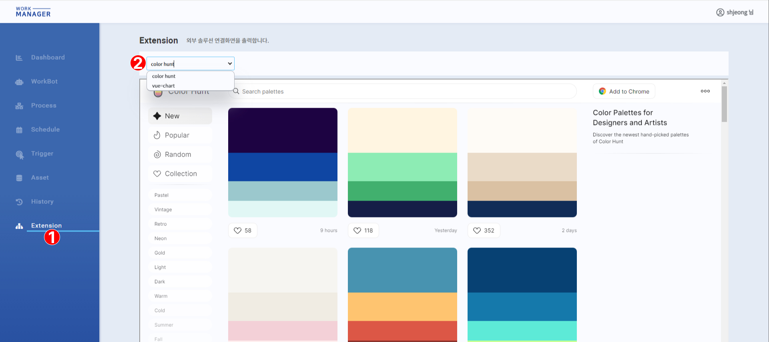Filter palettes by the Vintage tag

click(x=180, y=209)
